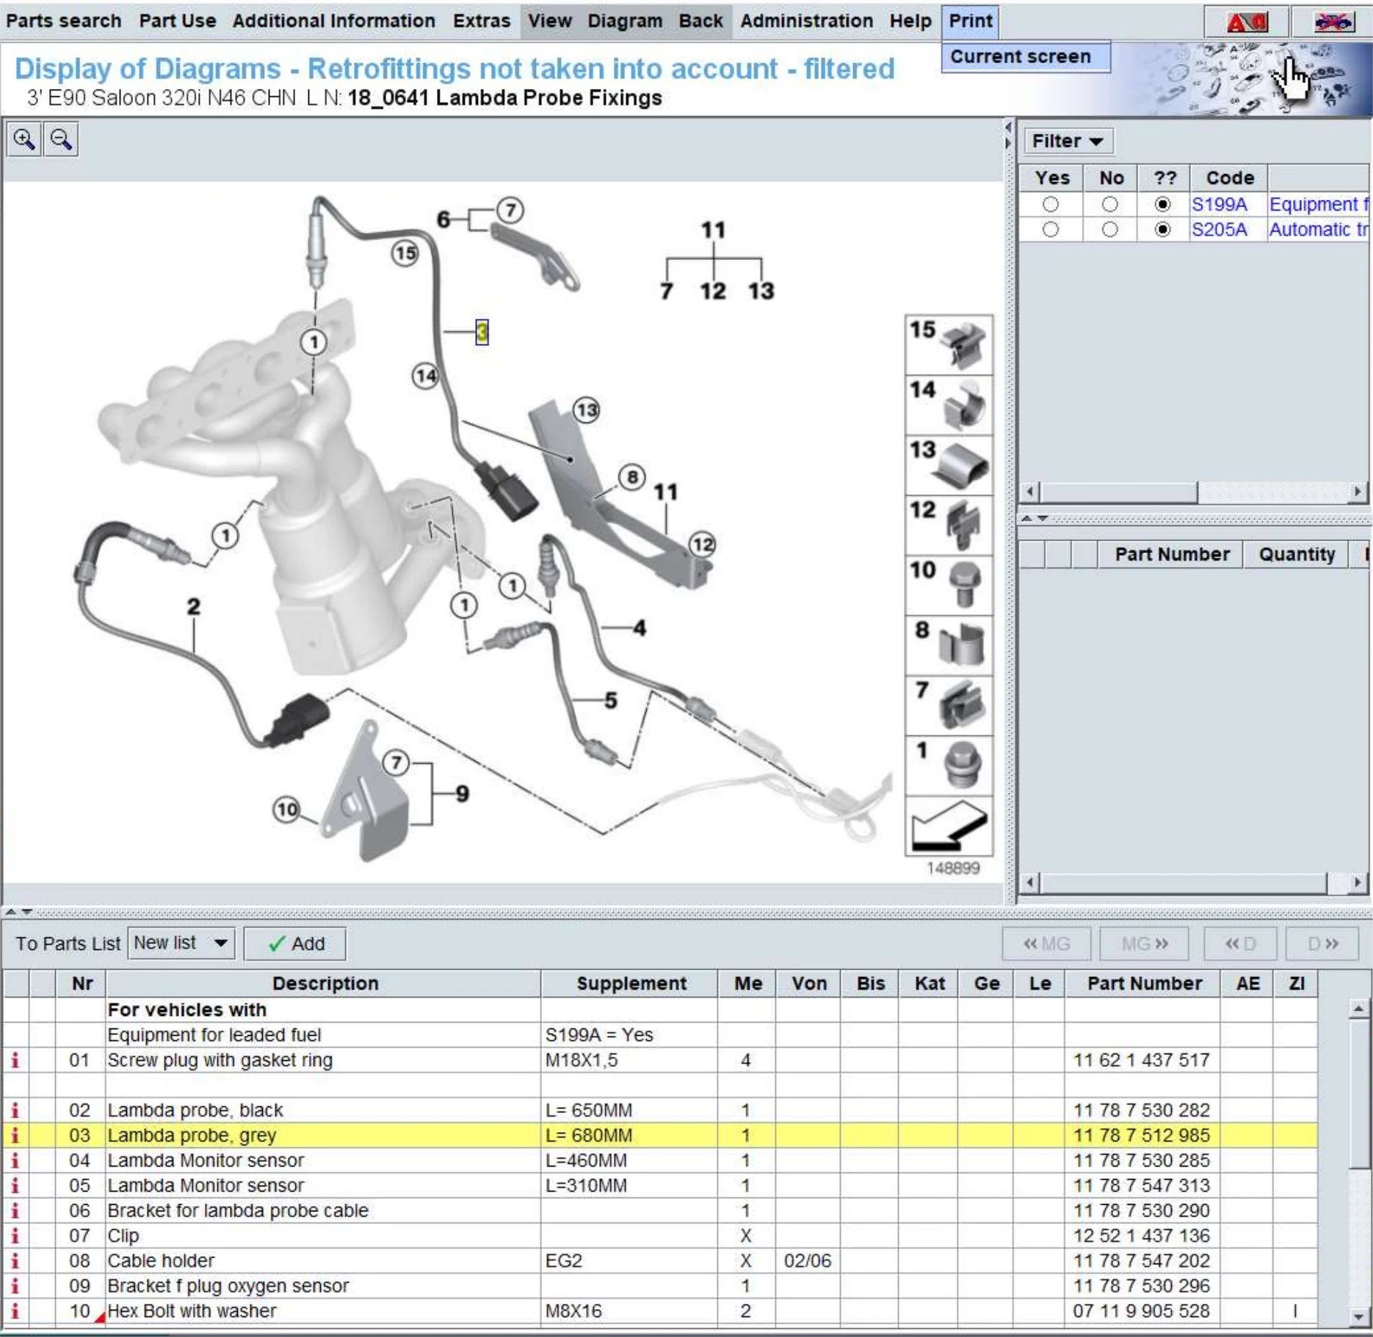Open info icon for row 04 Lambda Monitor sensor
The height and width of the screenshot is (1337, 1373).
pyautogui.click(x=15, y=1161)
